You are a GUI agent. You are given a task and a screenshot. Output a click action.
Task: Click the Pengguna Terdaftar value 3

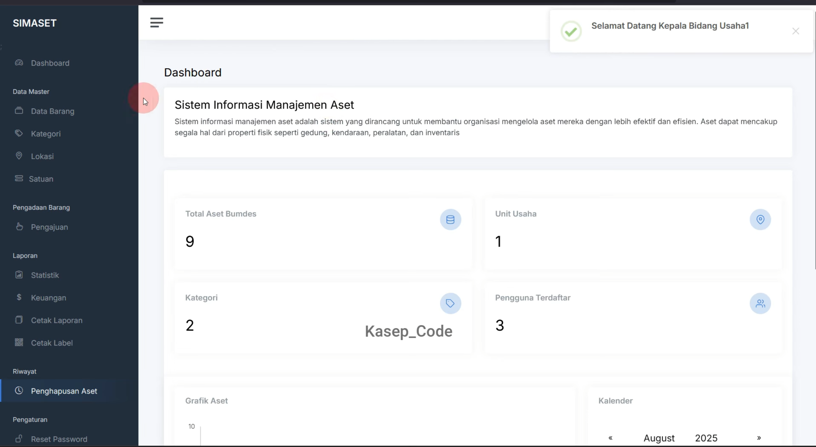click(x=500, y=325)
